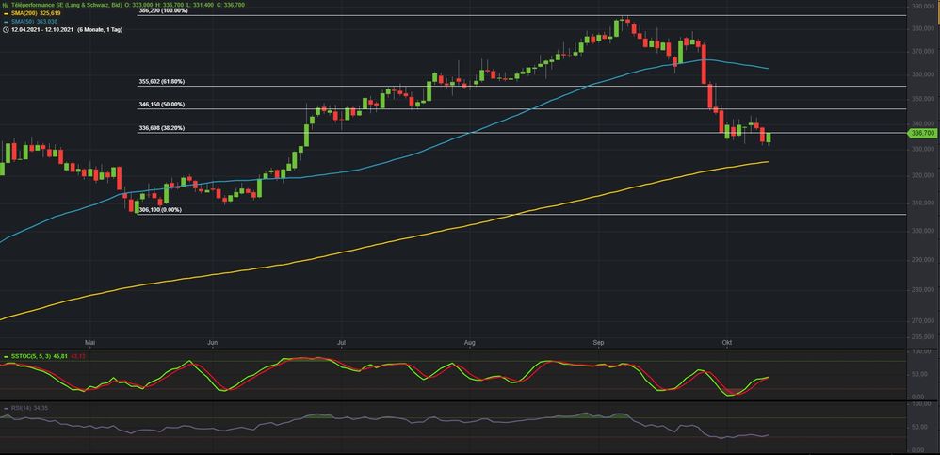Viewport: 940px width, 455px height.
Task: Click the Jul marker on the time axis
Action: coord(343,343)
